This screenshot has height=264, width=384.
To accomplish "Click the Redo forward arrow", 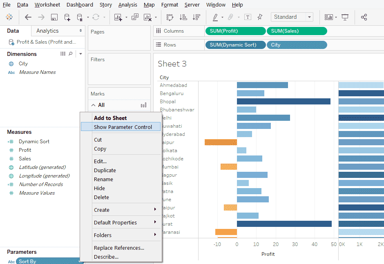I will 41,17.
